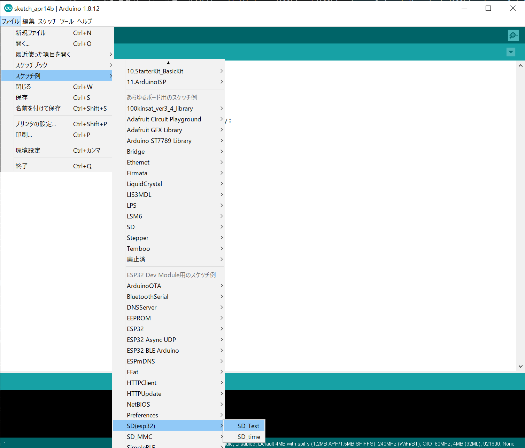
Task: Click the tab options dropdown arrow
Action: click(511, 52)
